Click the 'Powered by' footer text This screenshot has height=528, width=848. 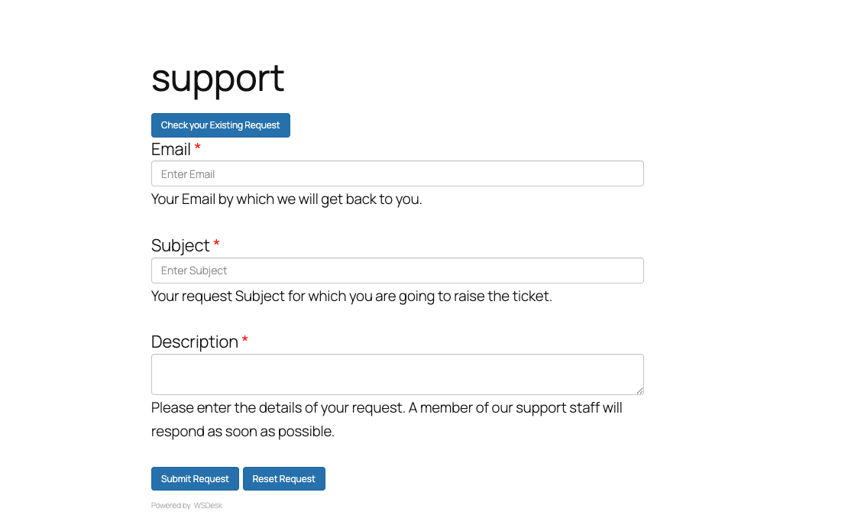pyautogui.click(x=170, y=506)
